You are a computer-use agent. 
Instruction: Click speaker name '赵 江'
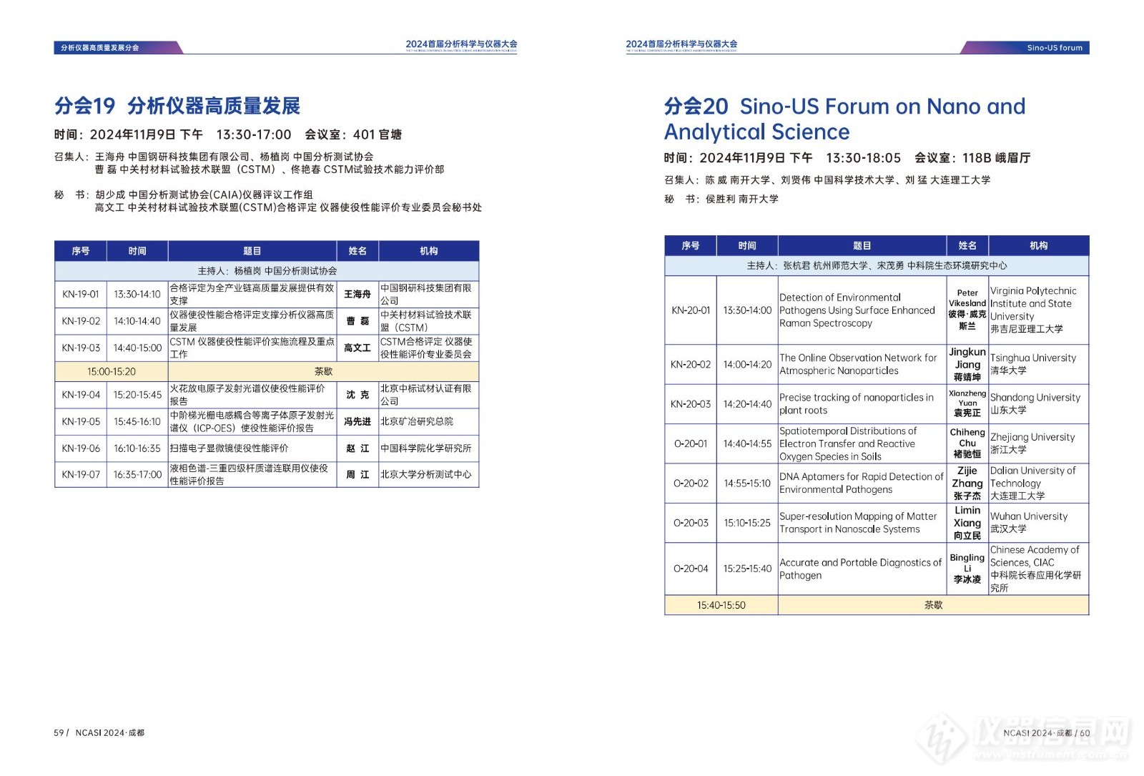(x=357, y=448)
